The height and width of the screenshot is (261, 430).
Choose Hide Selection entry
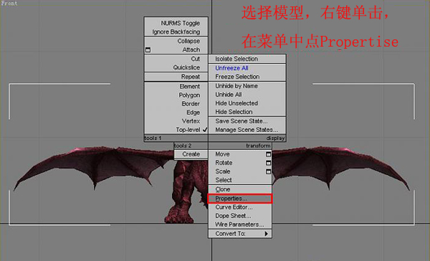(x=234, y=112)
